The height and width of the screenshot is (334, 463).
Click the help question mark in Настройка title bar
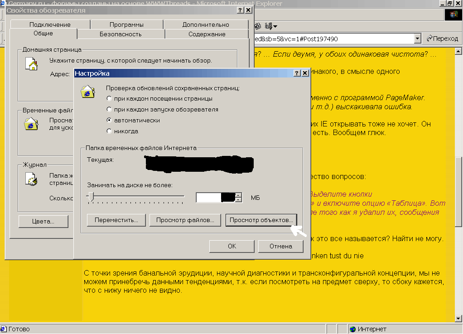point(296,73)
